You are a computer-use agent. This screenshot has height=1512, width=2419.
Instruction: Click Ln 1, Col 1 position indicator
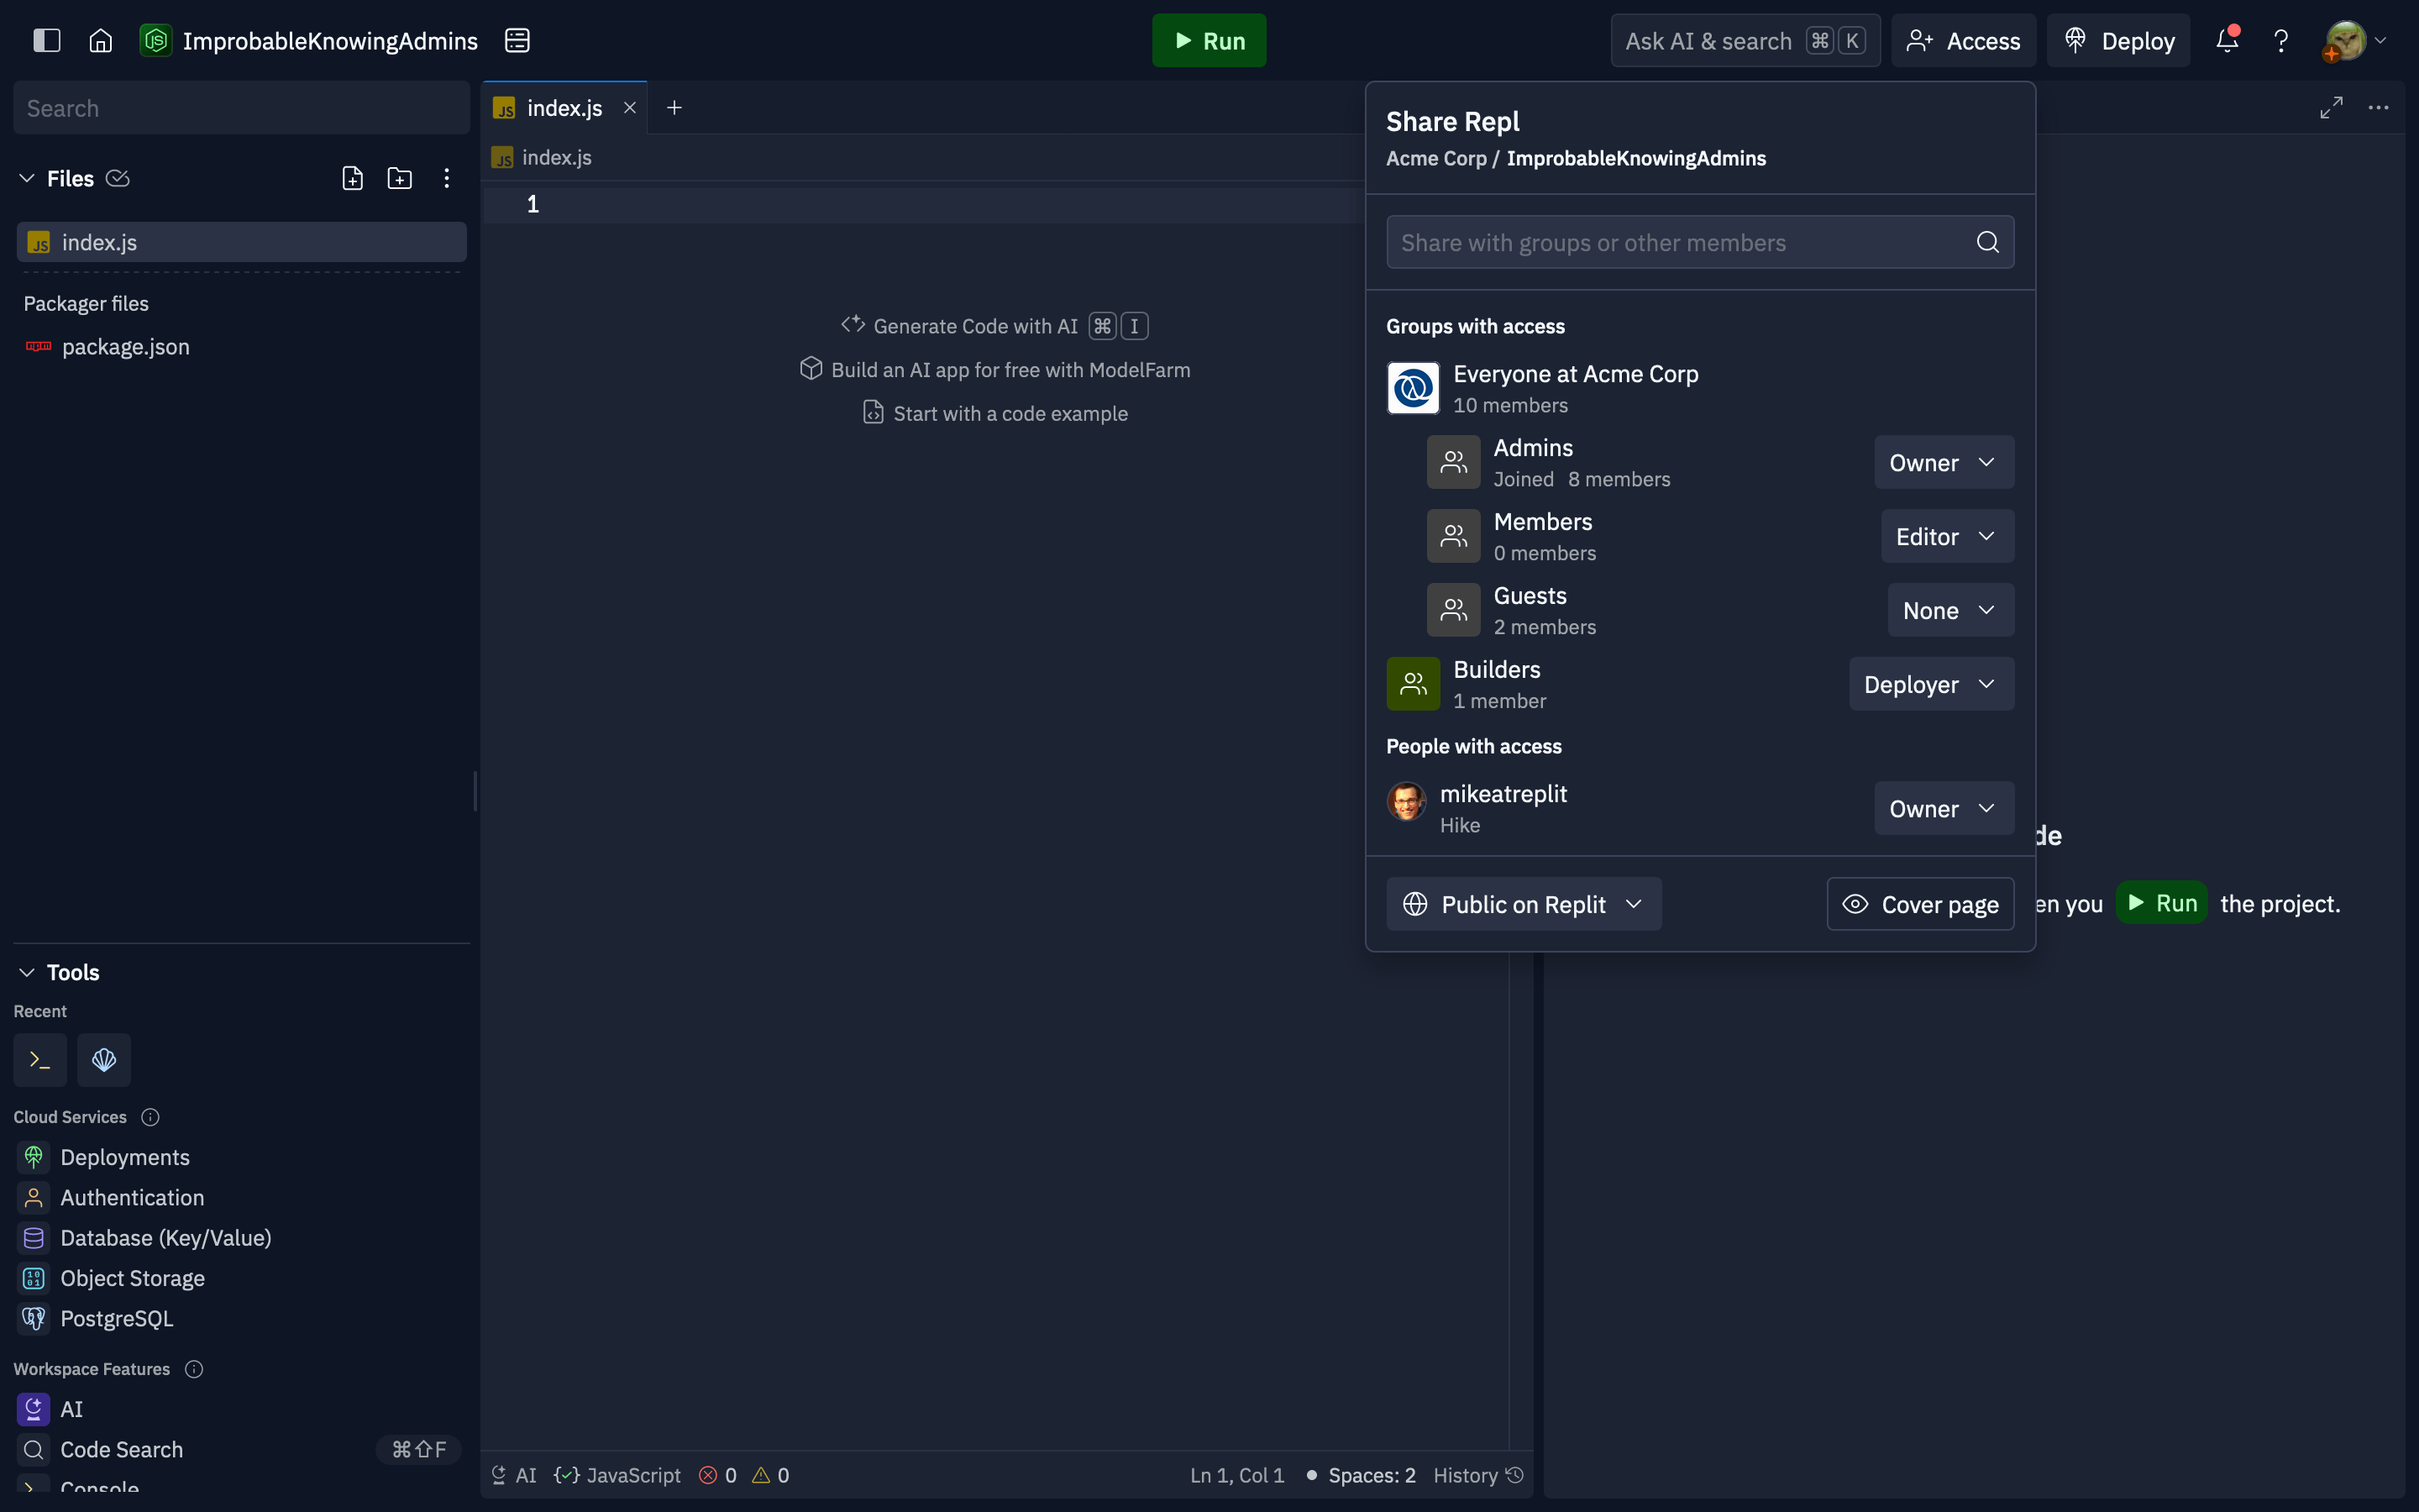(1236, 1475)
